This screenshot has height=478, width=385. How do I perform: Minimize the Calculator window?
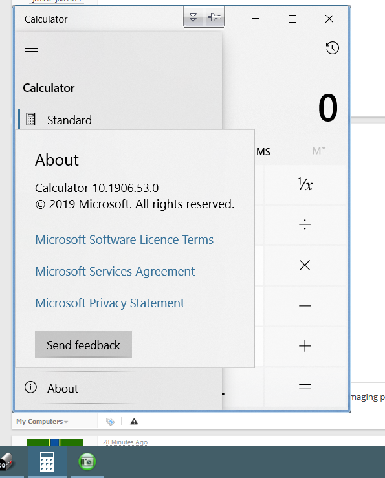pyautogui.click(x=256, y=19)
